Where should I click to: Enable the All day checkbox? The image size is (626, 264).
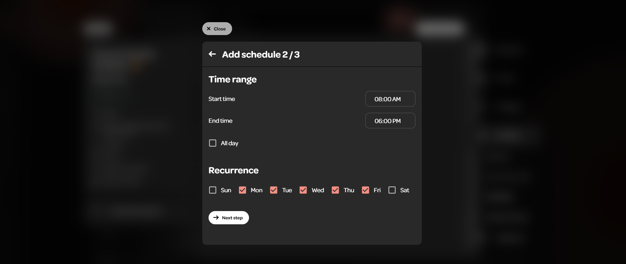pos(213,143)
